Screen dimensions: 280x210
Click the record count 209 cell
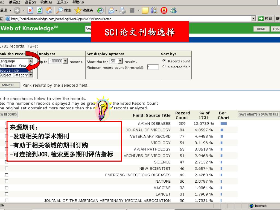(x=182, y=124)
